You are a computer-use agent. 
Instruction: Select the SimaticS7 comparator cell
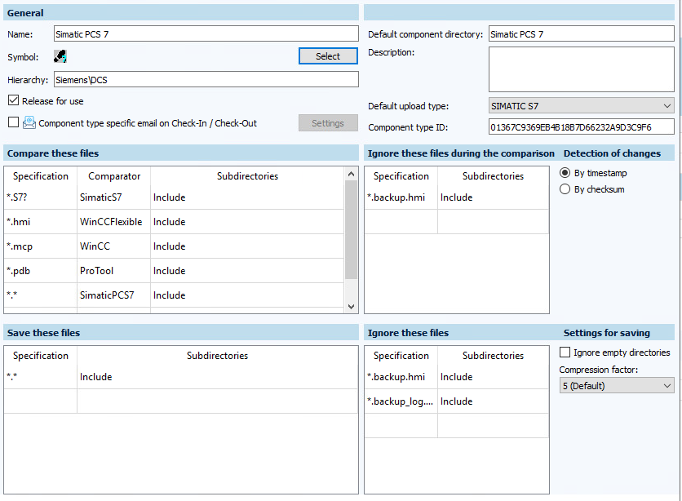tap(114, 197)
